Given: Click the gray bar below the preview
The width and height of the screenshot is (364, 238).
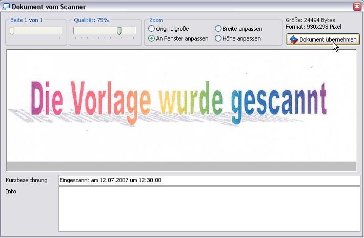Looking at the screenshot, I should pos(181,166).
